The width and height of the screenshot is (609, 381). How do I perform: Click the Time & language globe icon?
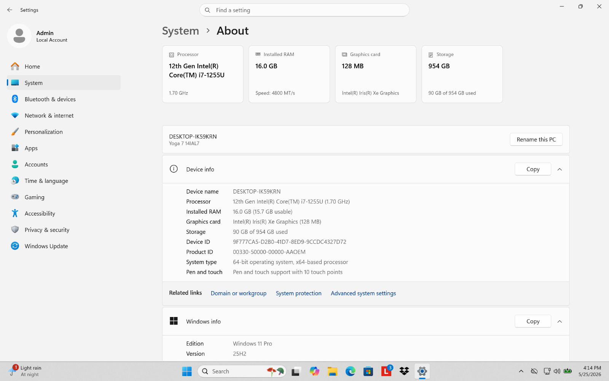pos(15,181)
